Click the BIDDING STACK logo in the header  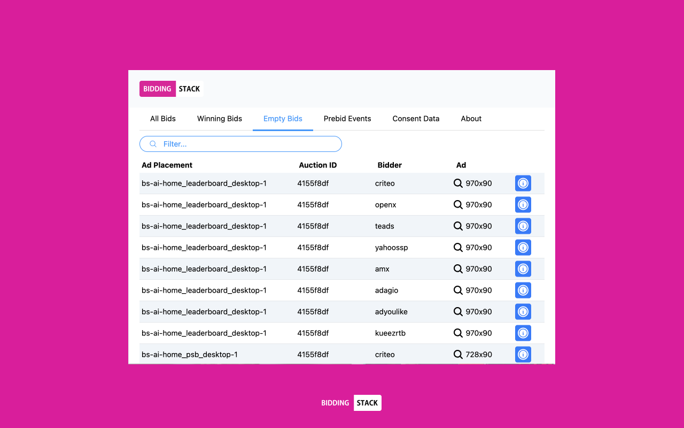point(171,88)
